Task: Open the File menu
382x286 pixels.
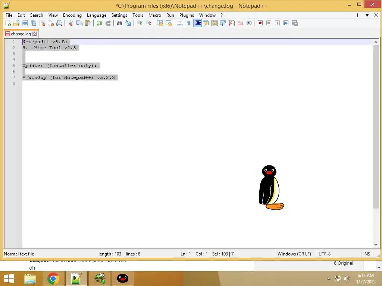Action: (9, 15)
